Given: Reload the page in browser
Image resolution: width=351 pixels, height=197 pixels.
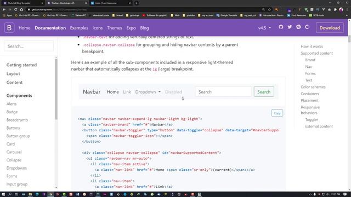Looking at the screenshot, I should (x=16, y=10).
